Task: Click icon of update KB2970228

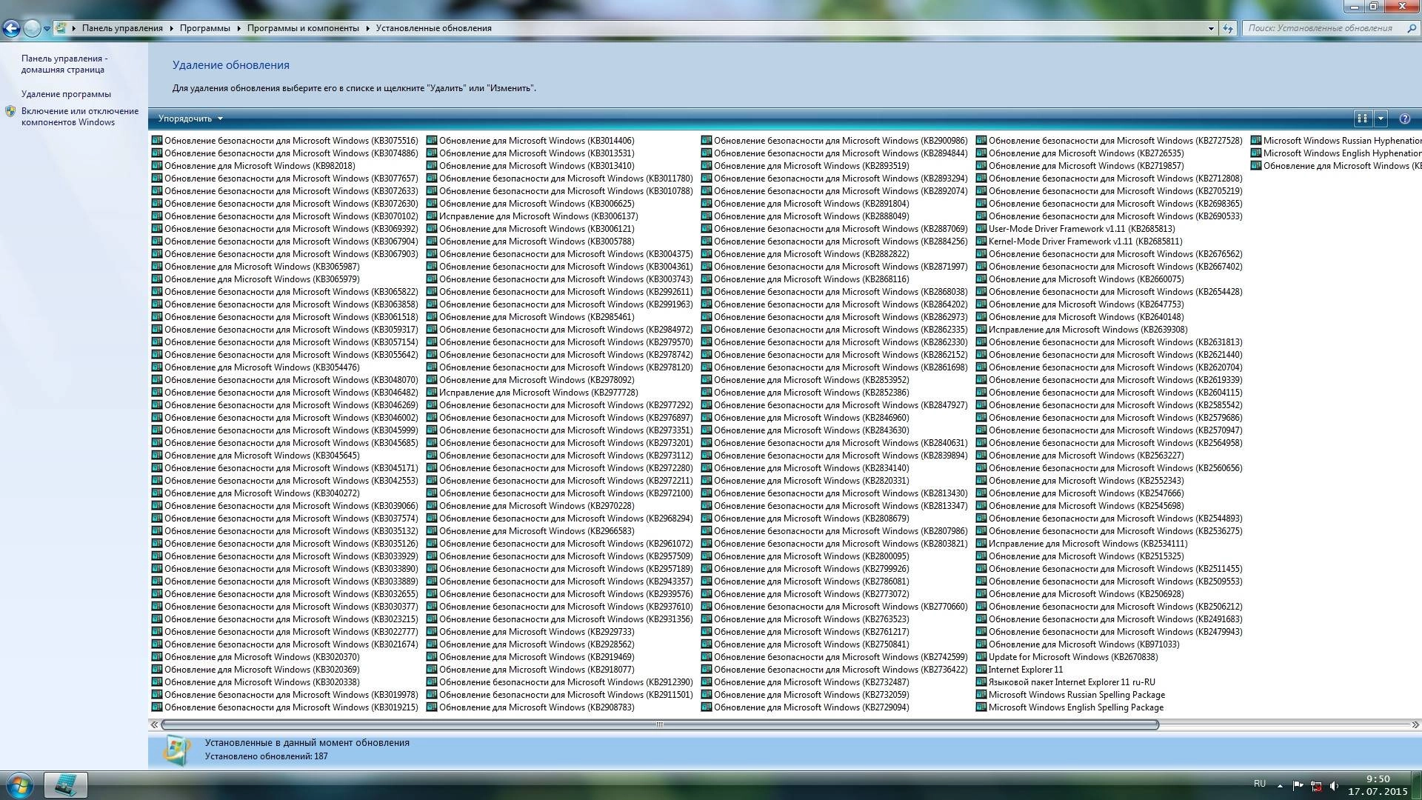Action: (x=432, y=506)
